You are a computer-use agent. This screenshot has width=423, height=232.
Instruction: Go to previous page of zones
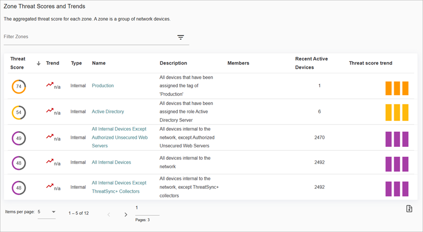click(108, 215)
